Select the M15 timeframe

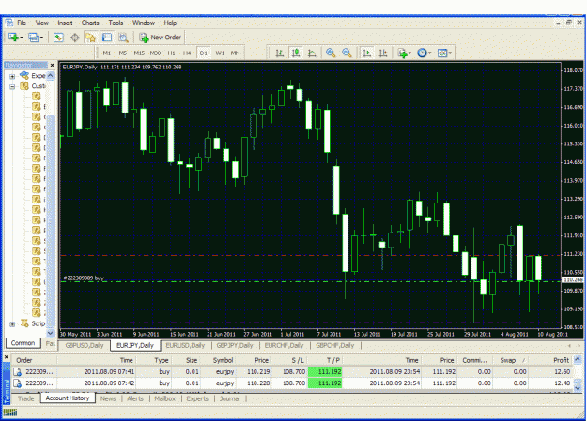click(139, 53)
